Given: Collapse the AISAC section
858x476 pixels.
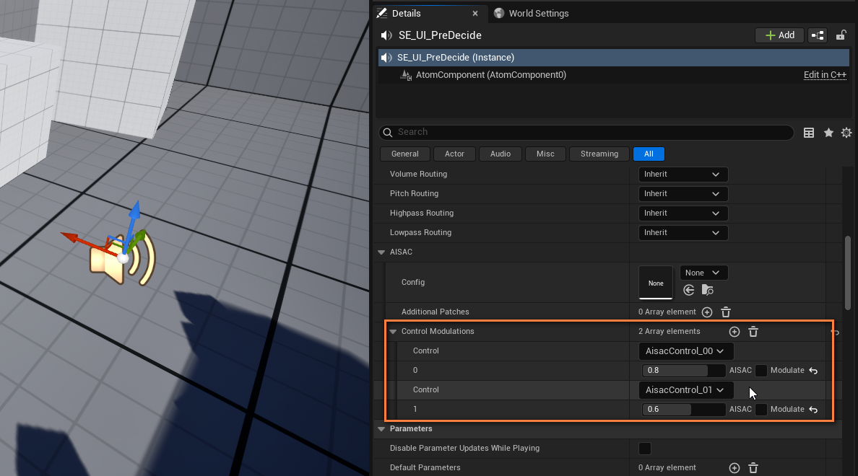Looking at the screenshot, I should click(381, 252).
